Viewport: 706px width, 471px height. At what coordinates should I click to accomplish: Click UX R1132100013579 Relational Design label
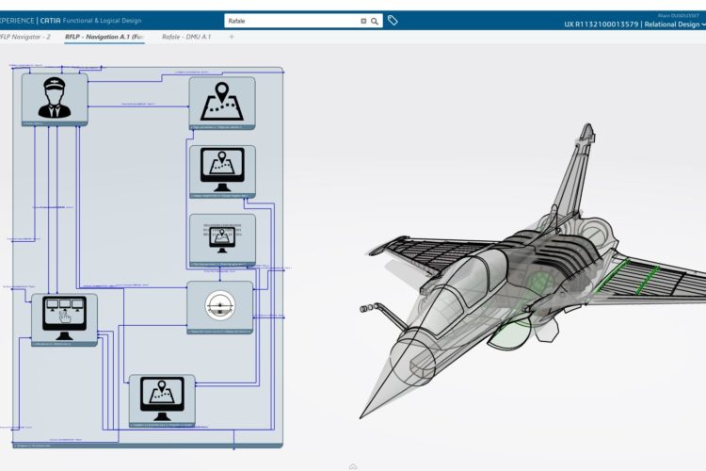632,24
